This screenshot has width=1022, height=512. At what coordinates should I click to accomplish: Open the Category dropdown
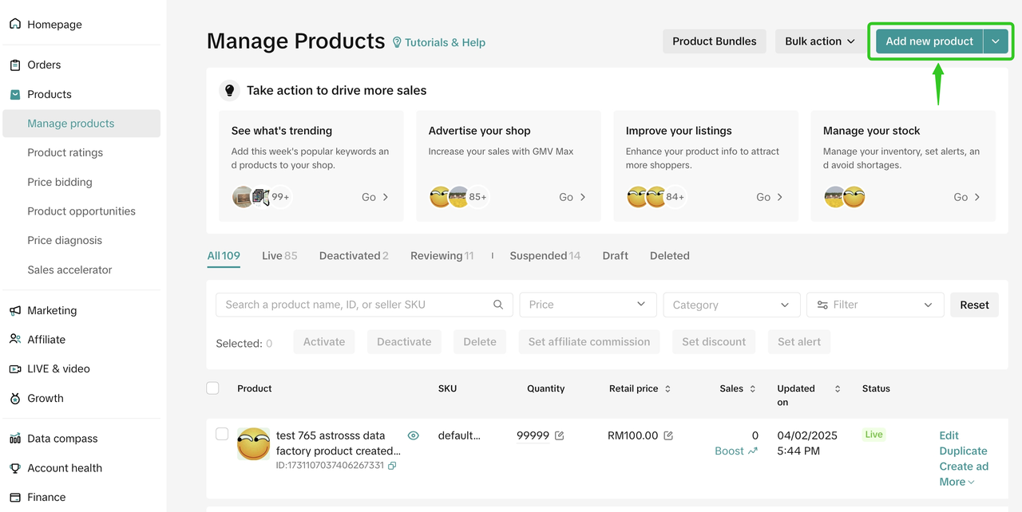click(731, 305)
